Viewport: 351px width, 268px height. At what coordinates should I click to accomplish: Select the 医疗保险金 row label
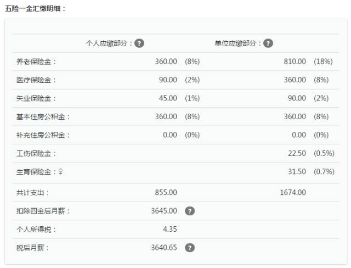point(36,80)
